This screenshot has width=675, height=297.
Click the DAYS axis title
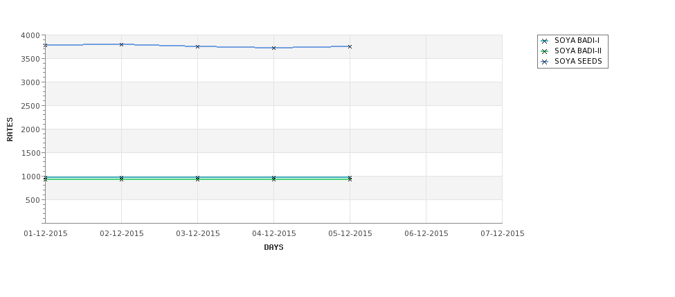pos(273,248)
